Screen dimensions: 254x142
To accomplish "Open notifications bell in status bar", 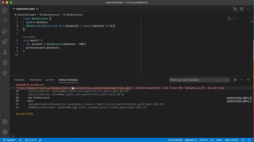I will (x=249, y=140).
